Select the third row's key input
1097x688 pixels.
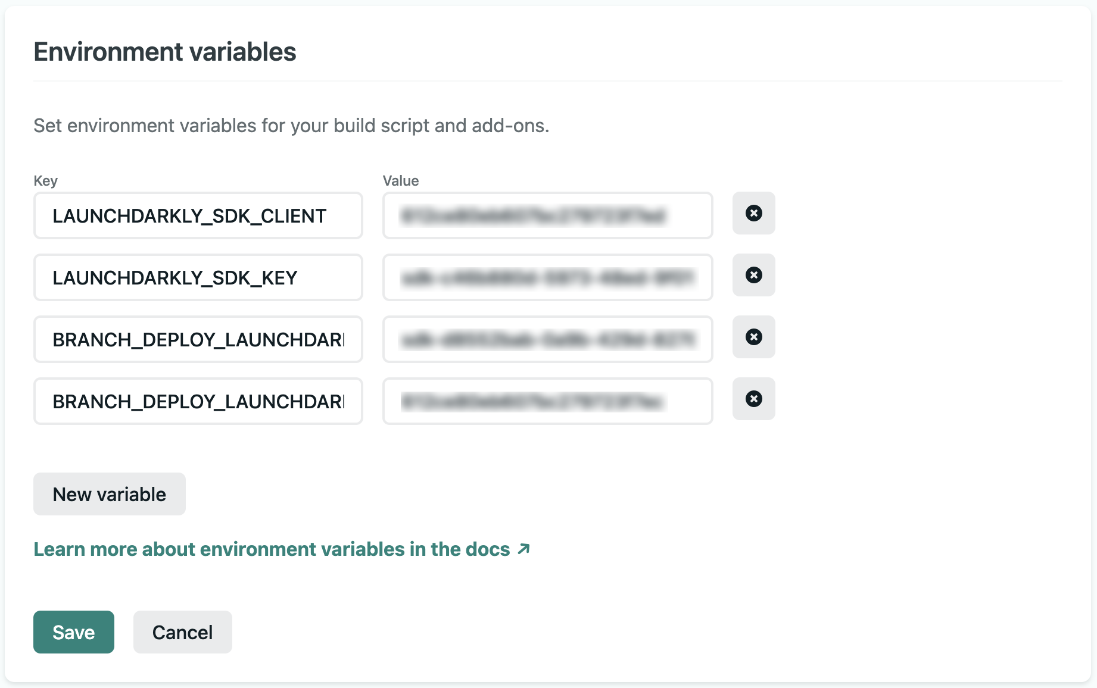click(x=198, y=339)
